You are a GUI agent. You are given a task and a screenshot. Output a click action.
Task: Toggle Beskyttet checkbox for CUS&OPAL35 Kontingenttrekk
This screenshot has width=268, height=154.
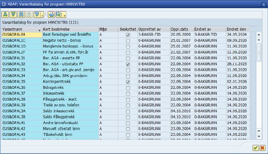pos(128,82)
